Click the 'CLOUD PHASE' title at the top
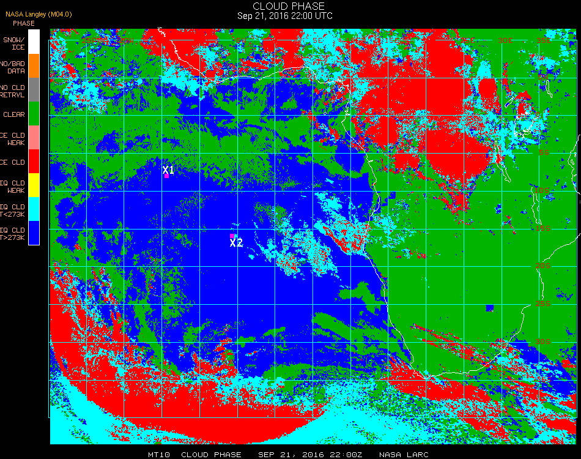This screenshot has width=581, height=459. point(289,6)
